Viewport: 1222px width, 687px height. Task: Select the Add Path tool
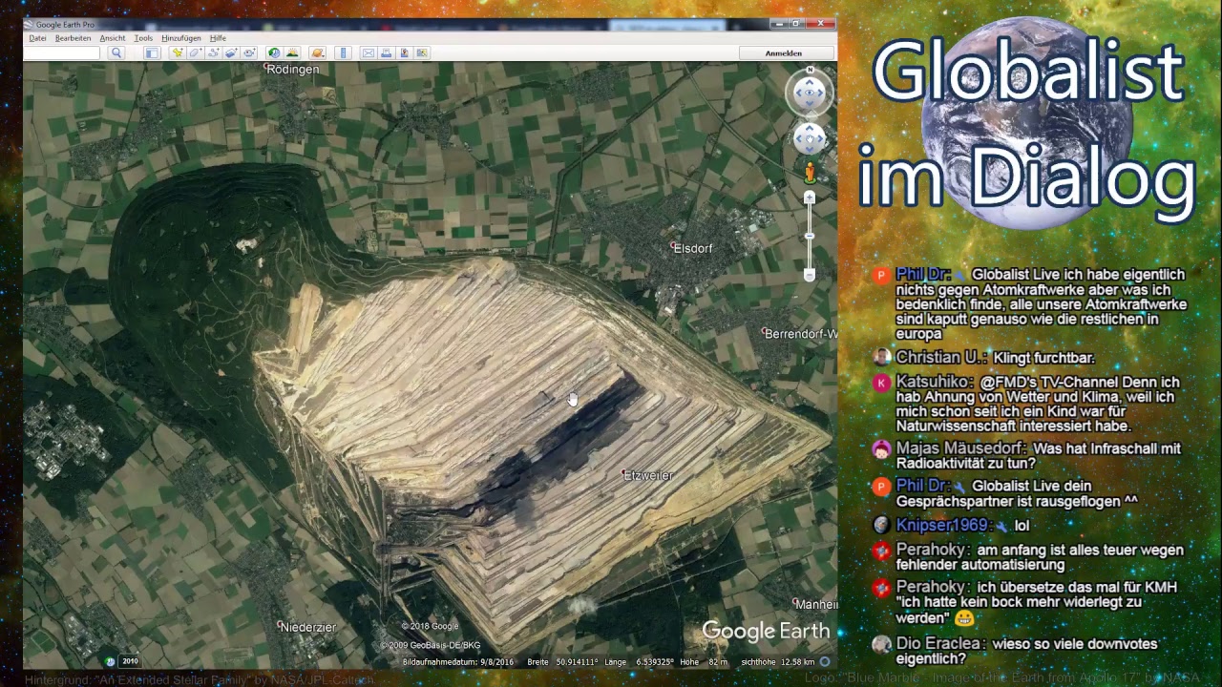coord(213,52)
